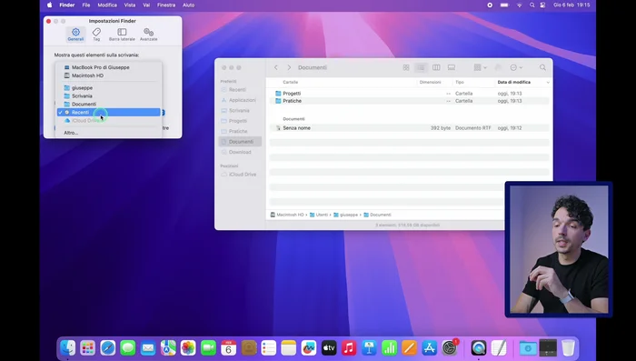Select Documenti in the Finder sidebar
The width and height of the screenshot is (636, 361).
pos(240,142)
